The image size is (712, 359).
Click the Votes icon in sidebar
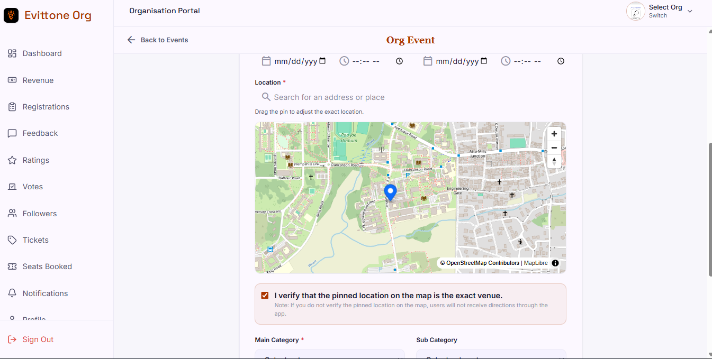(x=12, y=187)
